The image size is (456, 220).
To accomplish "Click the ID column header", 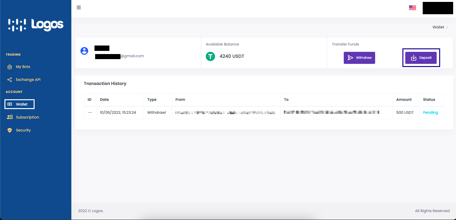I will [x=89, y=100].
